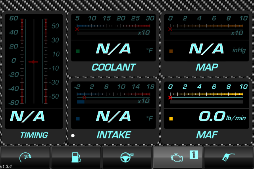Click the MAF label
Viewport: 254px width, 169px height.
[207, 135]
